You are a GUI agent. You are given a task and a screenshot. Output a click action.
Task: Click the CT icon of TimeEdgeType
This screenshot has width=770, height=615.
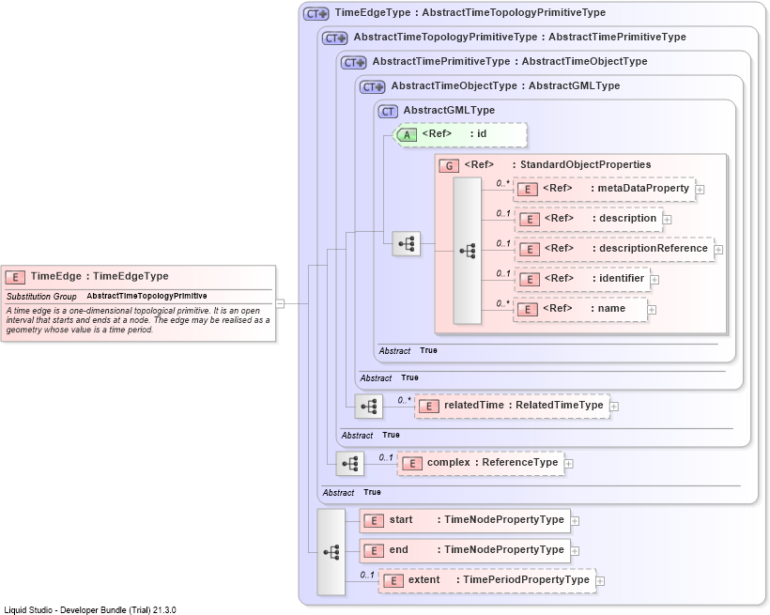tap(316, 14)
